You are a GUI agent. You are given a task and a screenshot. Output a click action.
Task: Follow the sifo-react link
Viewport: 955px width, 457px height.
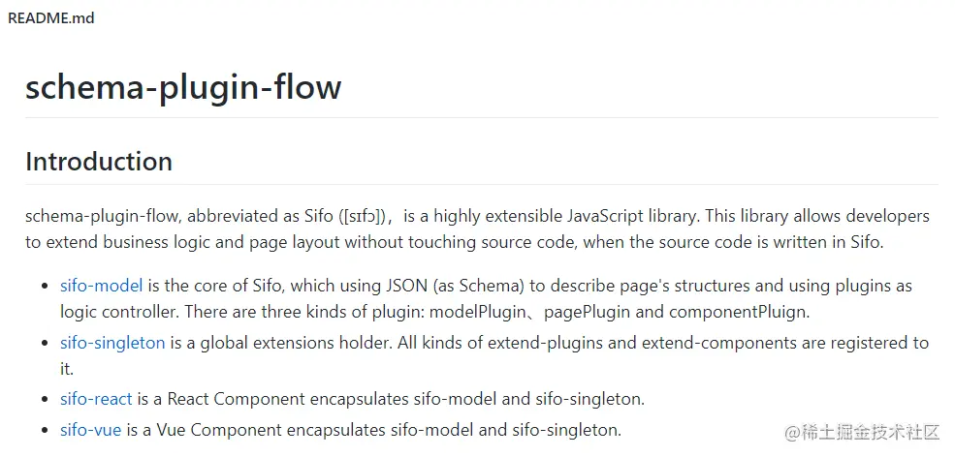coord(96,399)
